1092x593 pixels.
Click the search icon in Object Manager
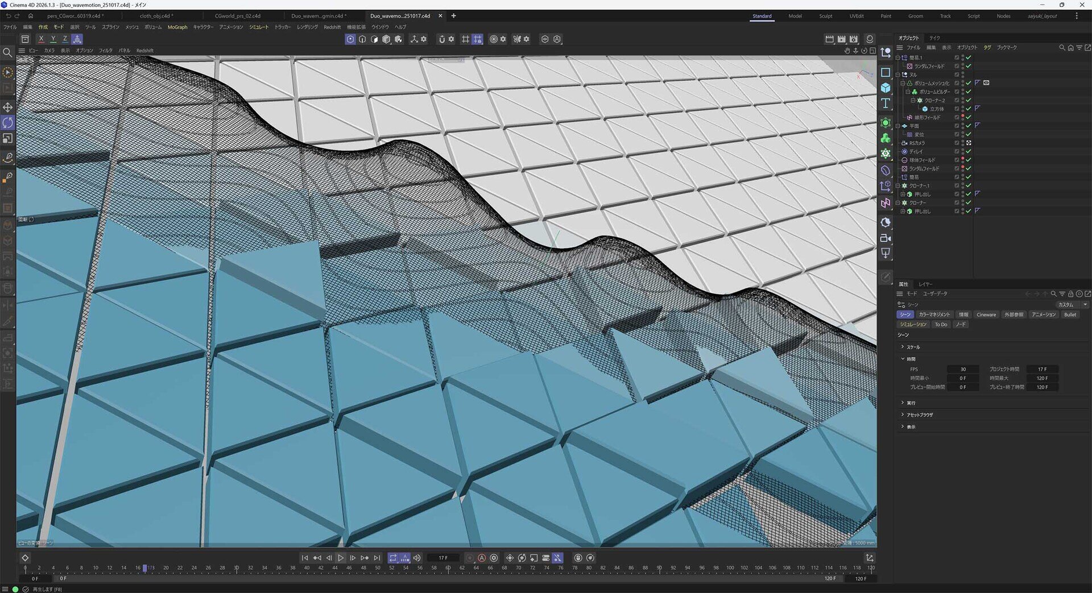(1061, 48)
